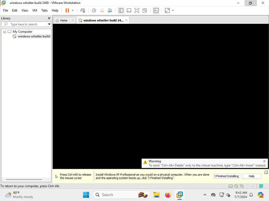This screenshot has height=201, width=269.
Task: Click the hard disk status icon
Action: 231,186
